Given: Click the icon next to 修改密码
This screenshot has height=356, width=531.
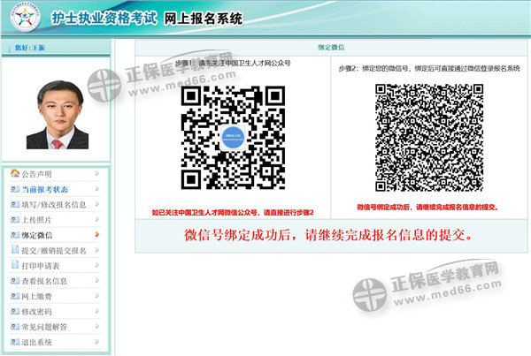Looking at the screenshot, I should point(14,312).
